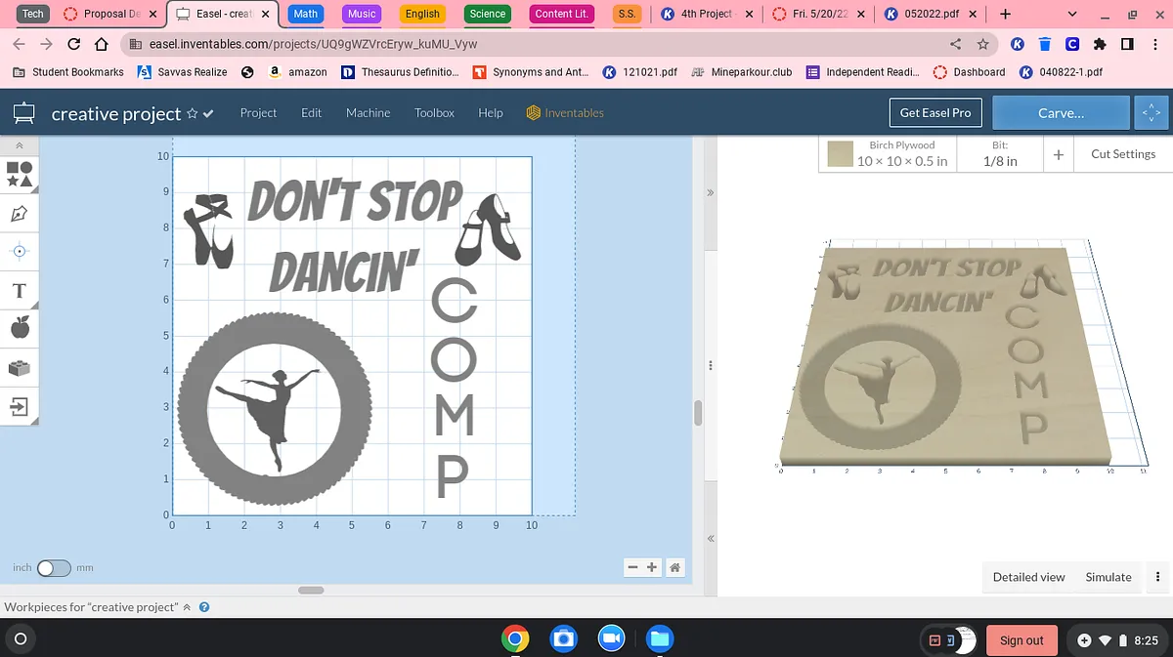1173x657 pixels.
Task: Click the Sign out button
Action: (x=1021, y=640)
